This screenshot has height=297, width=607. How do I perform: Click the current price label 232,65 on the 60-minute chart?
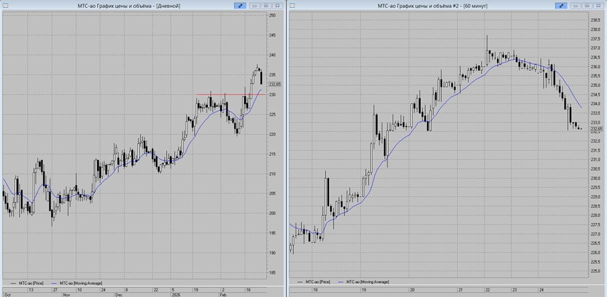597,129
